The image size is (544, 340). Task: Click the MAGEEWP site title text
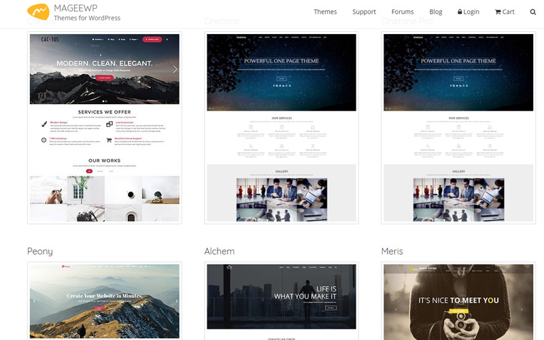[x=75, y=8]
